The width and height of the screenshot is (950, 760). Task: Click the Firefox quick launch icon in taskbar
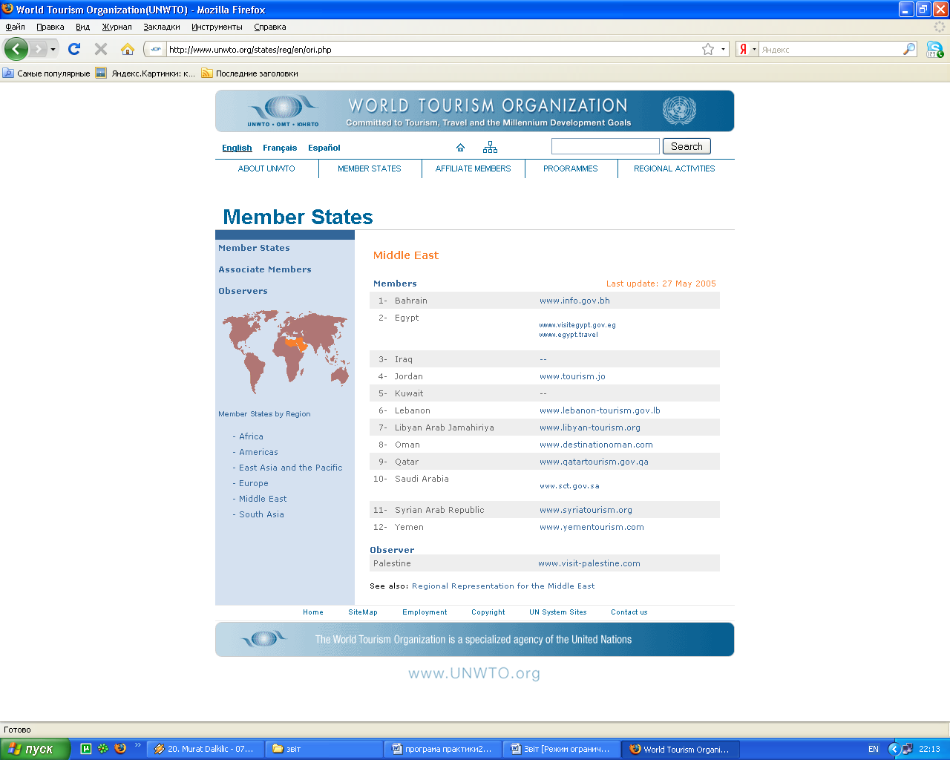click(x=120, y=749)
